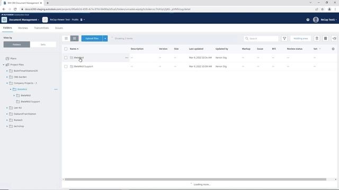Switch to the Issues tab
339x190 pixels.
[x=59, y=28]
